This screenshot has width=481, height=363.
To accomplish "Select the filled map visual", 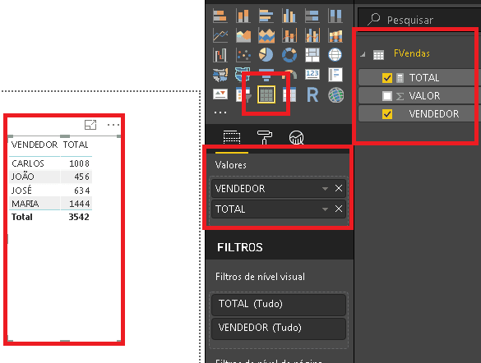I will [x=220, y=75].
